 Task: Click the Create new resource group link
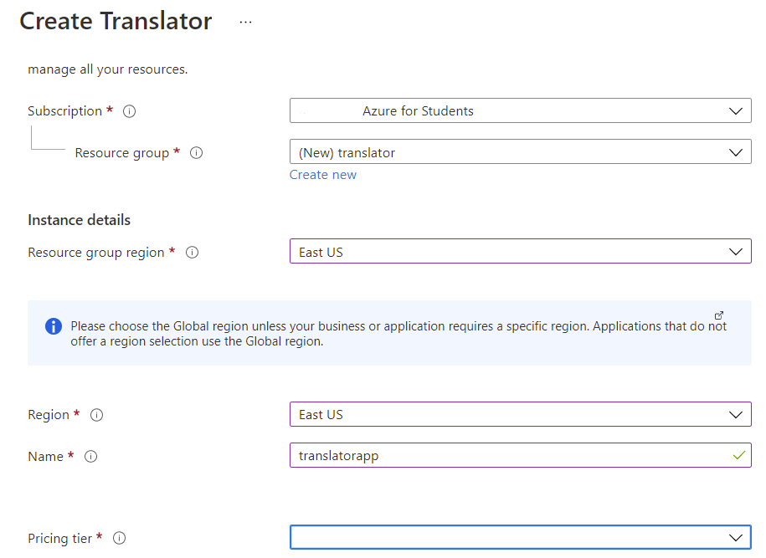(323, 175)
